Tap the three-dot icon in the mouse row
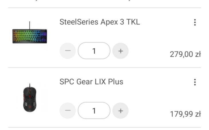The width and height of the screenshot is (209, 130). (195, 82)
